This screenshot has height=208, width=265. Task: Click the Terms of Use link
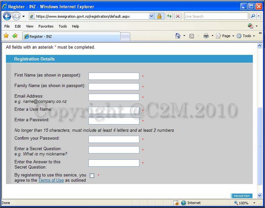pyautogui.click(x=51, y=180)
